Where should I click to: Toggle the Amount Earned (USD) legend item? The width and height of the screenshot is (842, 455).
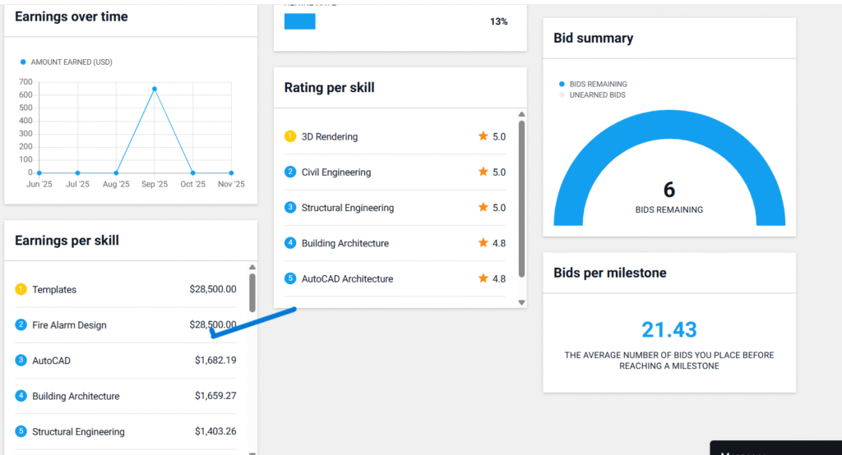tap(66, 62)
